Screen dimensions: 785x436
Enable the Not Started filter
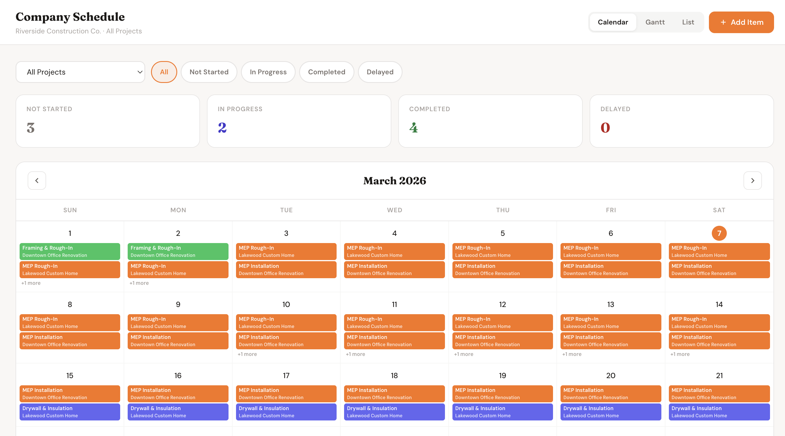(x=209, y=72)
